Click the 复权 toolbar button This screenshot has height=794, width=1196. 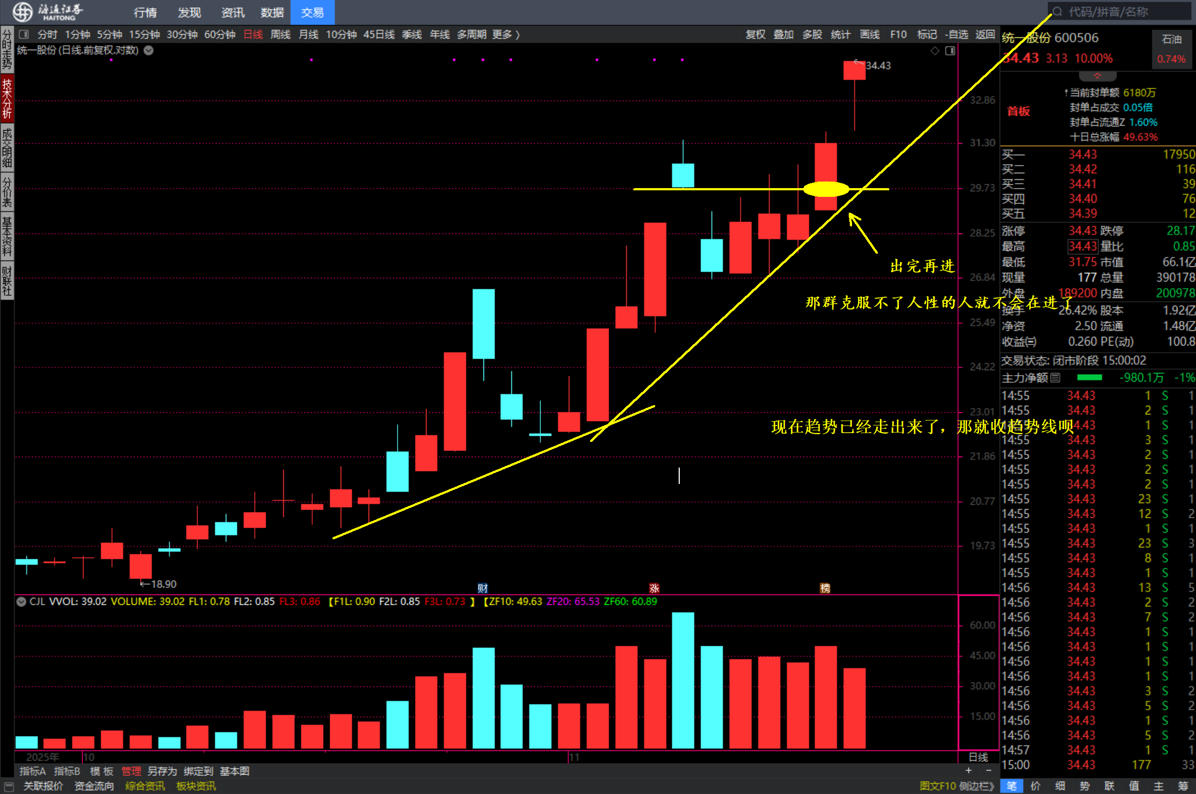click(755, 34)
